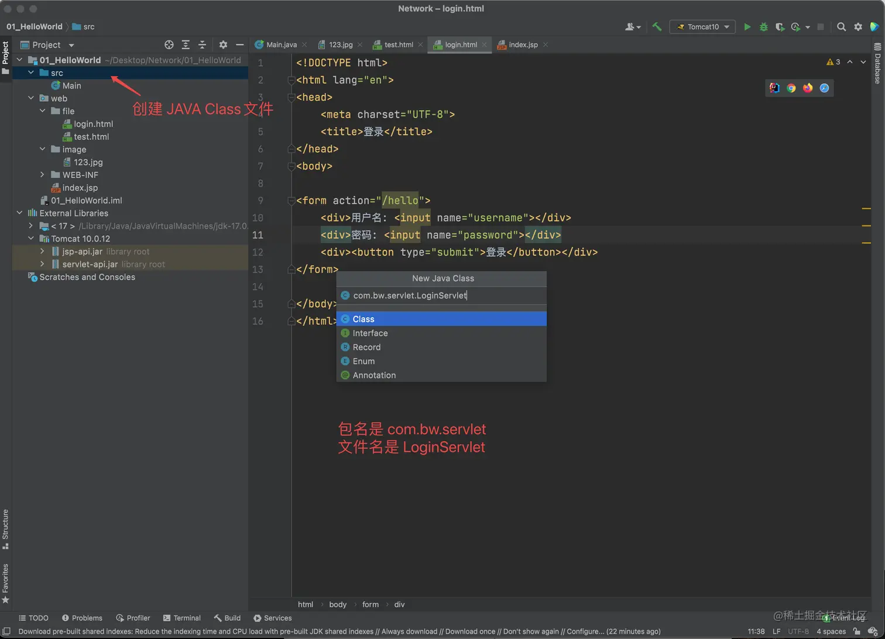Open Tomcat10 run configuration dropdown
The height and width of the screenshot is (639, 885).
point(702,27)
